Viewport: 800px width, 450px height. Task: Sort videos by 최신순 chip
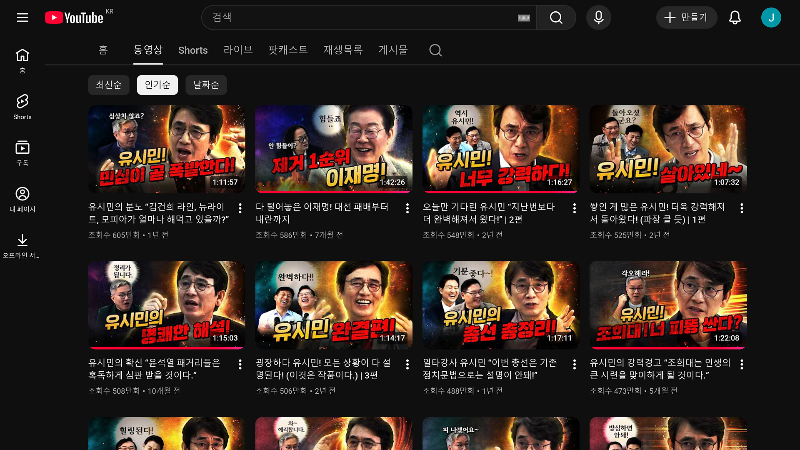tap(108, 85)
